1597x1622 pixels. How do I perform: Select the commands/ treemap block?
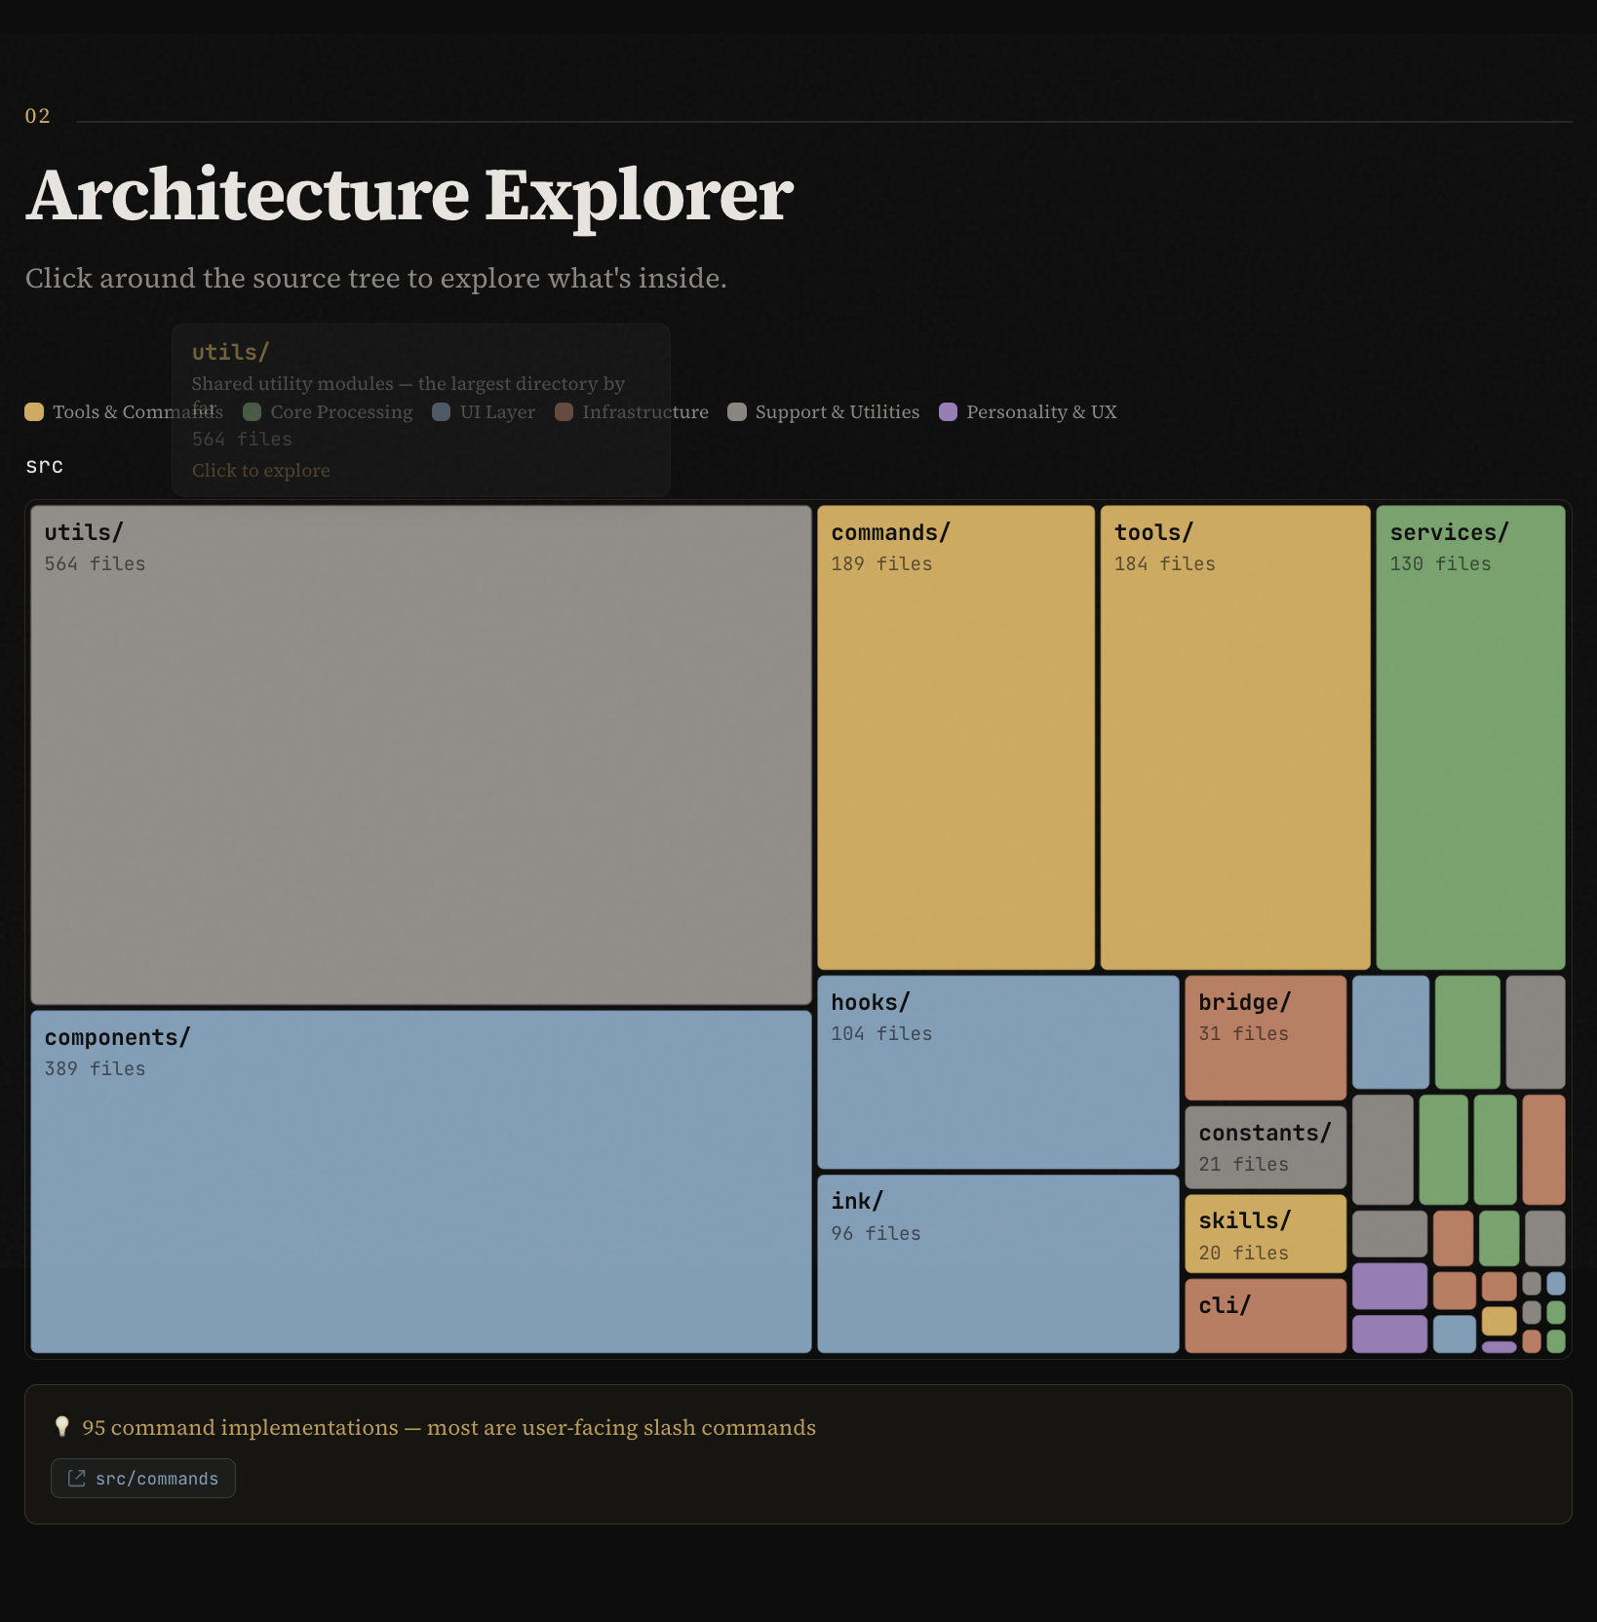(955, 737)
